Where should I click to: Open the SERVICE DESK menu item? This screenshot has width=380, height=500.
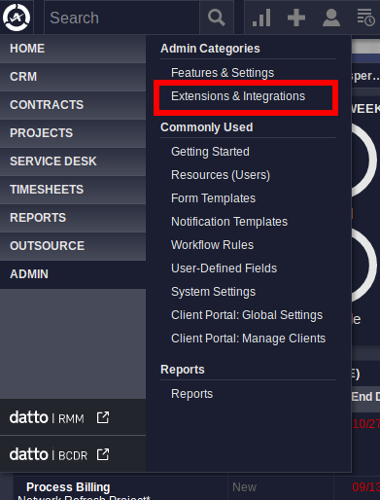pyautogui.click(x=73, y=161)
